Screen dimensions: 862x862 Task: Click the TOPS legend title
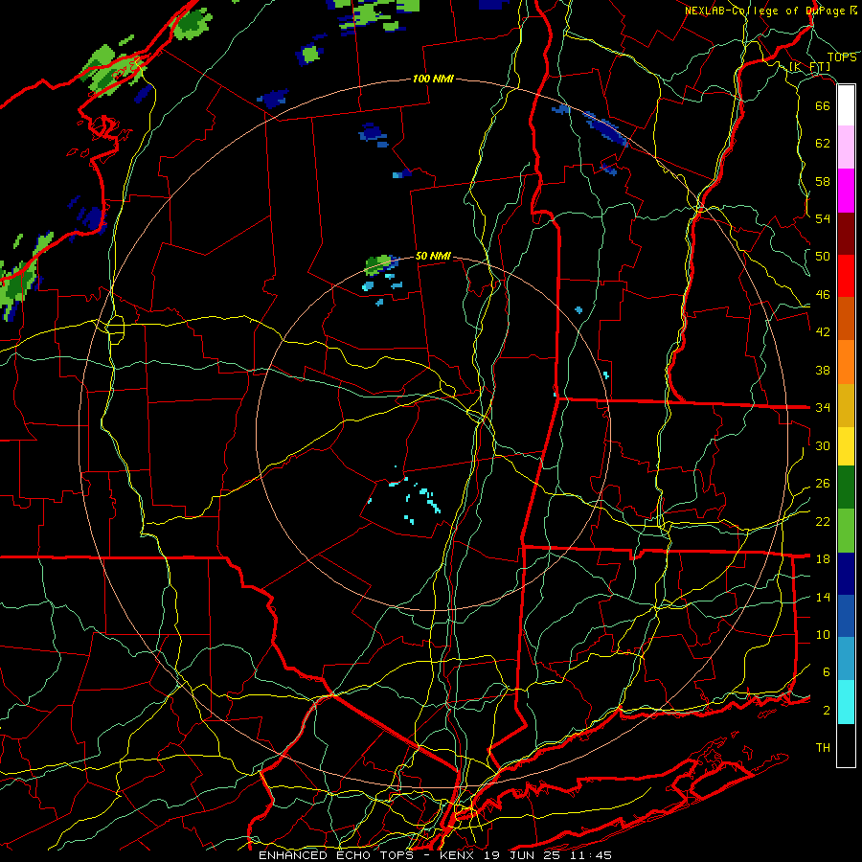(842, 57)
